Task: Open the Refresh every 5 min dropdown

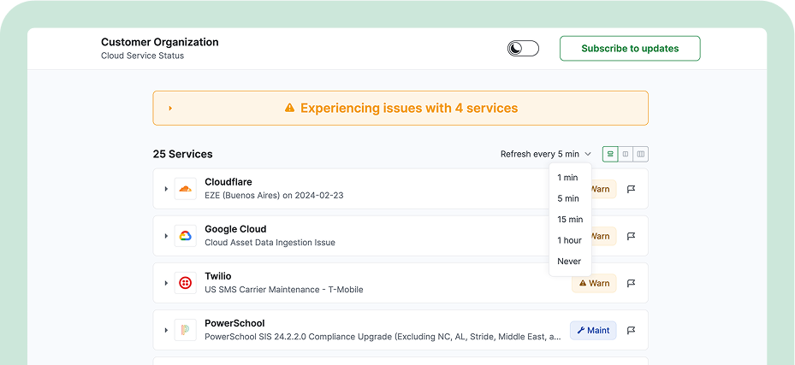Action: (546, 154)
